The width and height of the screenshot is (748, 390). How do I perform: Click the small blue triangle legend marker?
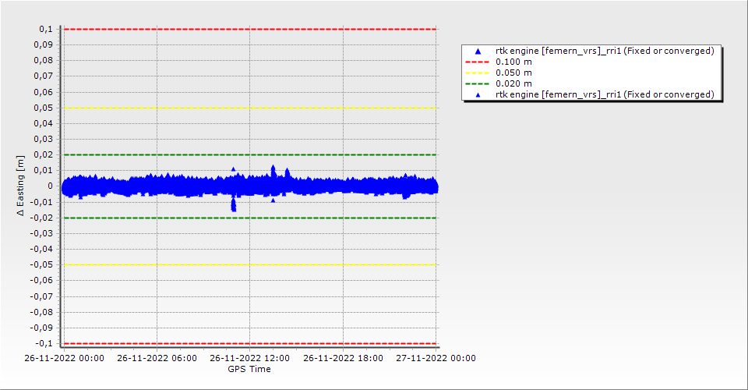(478, 94)
